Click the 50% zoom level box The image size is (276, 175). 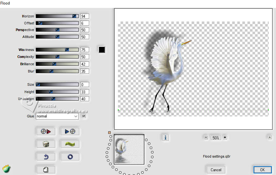tap(216, 138)
